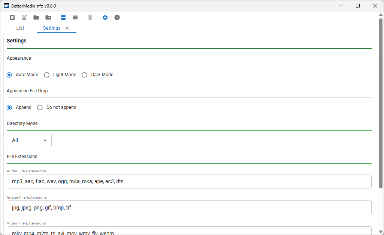Enable the Dark Mode radio button

85,75
